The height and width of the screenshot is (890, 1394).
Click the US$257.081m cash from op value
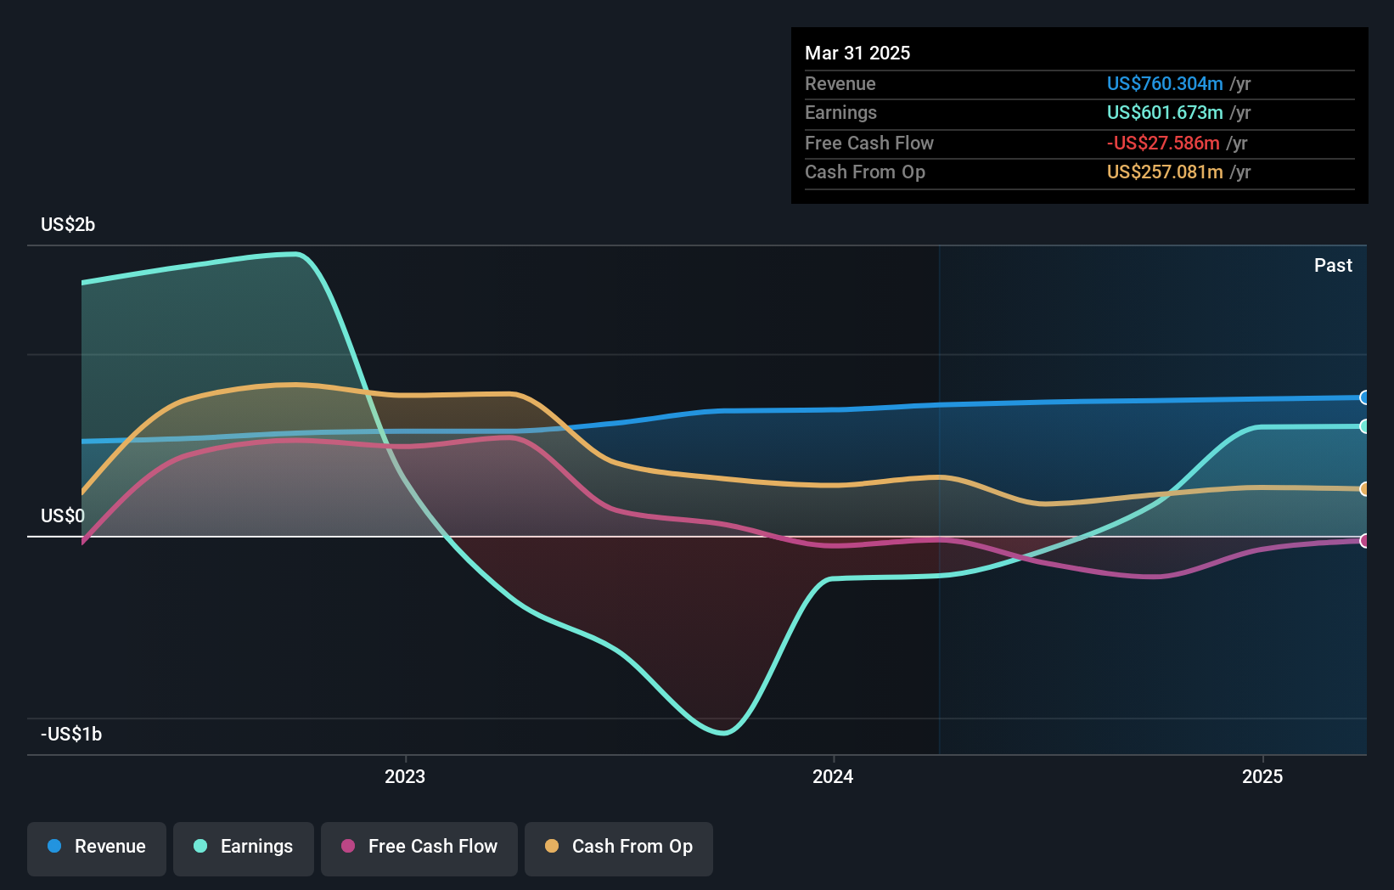click(1165, 172)
